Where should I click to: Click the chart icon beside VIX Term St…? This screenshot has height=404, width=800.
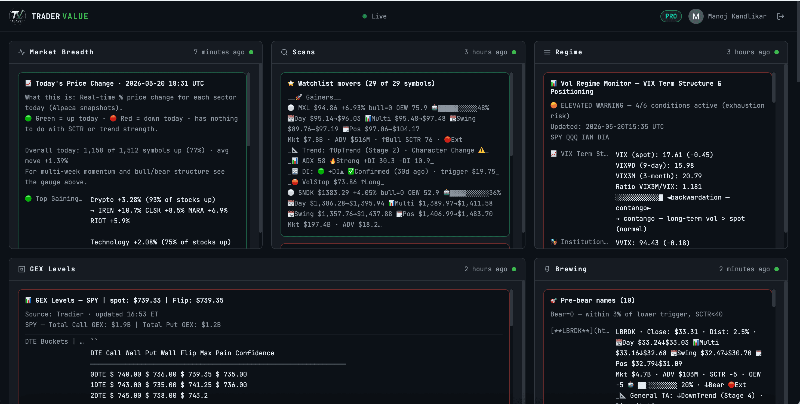553,154
